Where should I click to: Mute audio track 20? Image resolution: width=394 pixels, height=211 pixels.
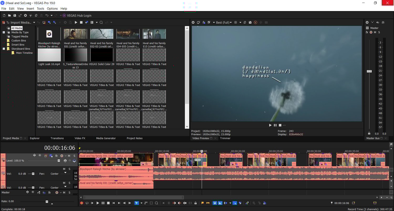[x=64, y=169]
